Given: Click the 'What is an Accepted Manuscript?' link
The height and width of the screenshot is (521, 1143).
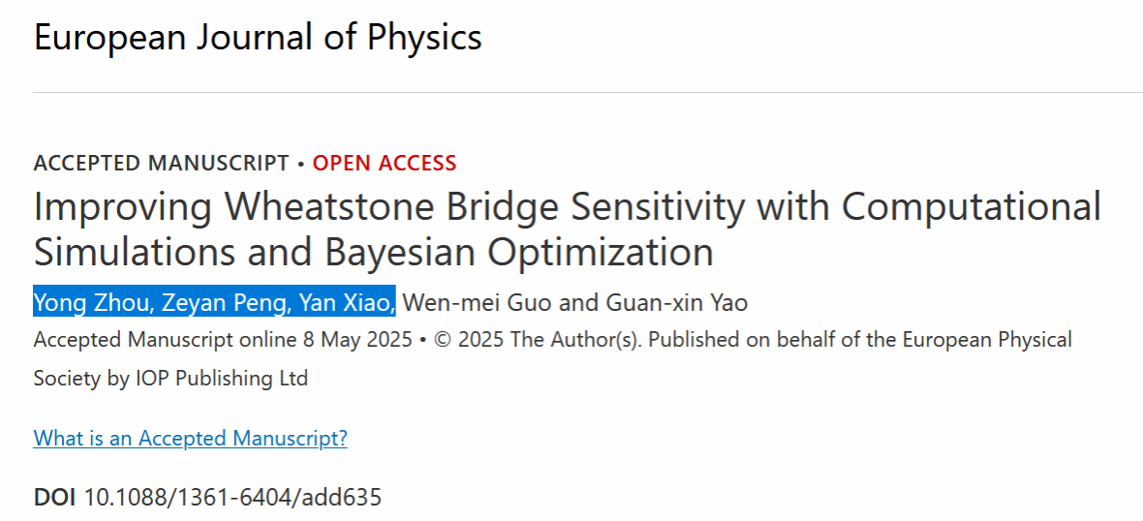Looking at the screenshot, I should (190, 438).
